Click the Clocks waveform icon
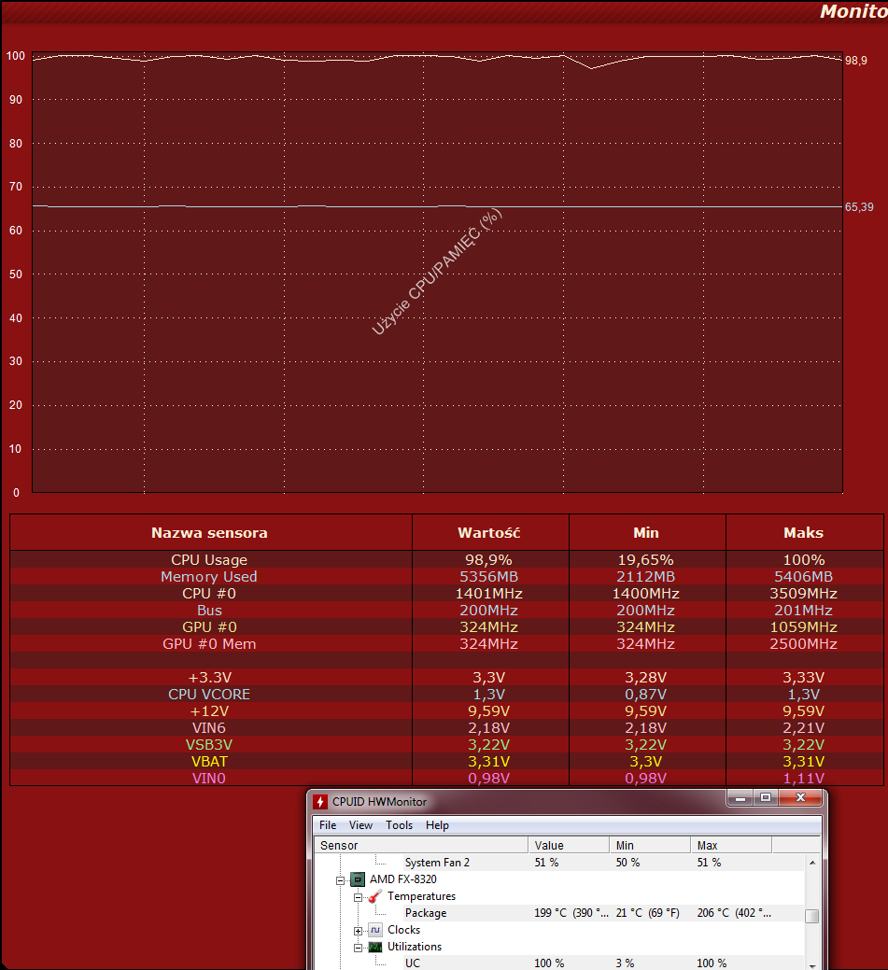 [x=375, y=930]
